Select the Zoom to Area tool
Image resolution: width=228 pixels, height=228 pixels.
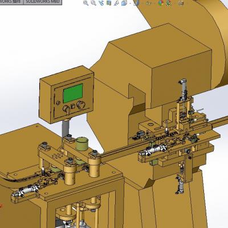click(x=93, y=3)
